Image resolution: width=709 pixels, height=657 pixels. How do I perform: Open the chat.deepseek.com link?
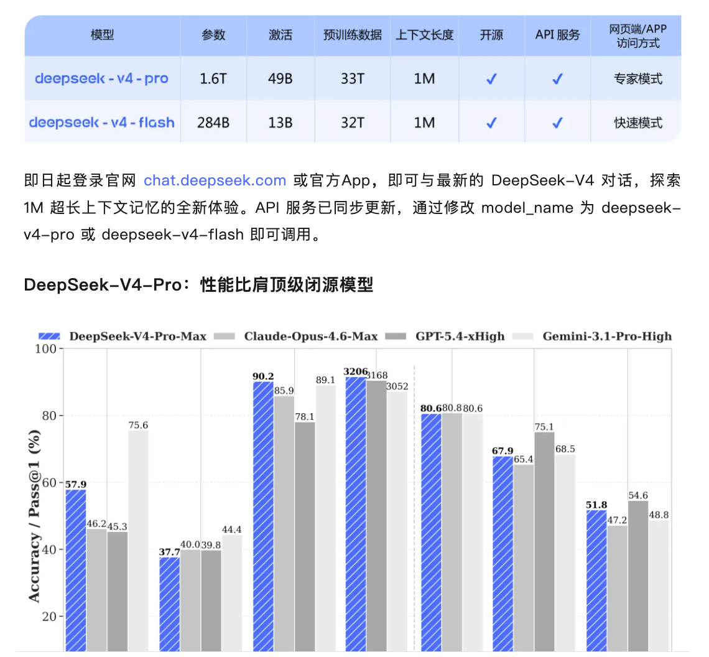click(215, 180)
